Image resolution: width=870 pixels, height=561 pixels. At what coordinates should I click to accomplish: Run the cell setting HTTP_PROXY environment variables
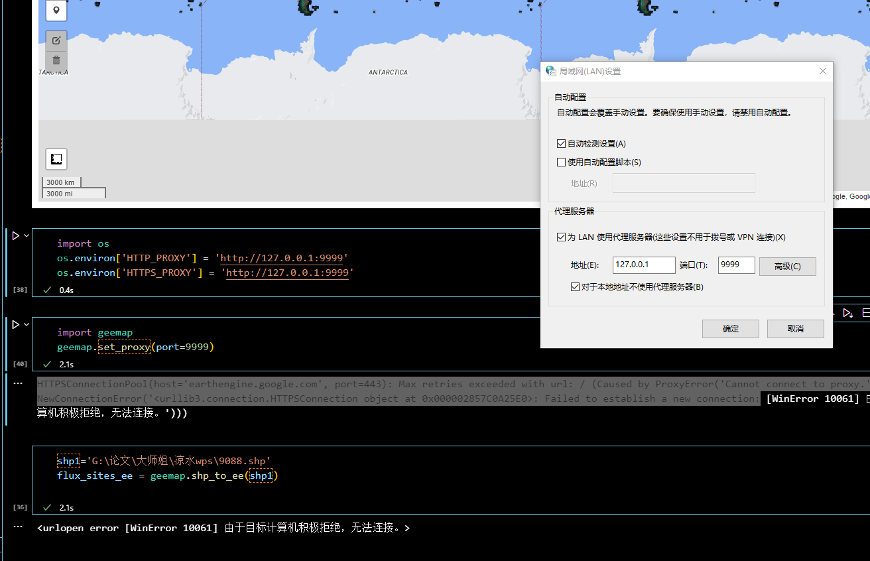15,235
